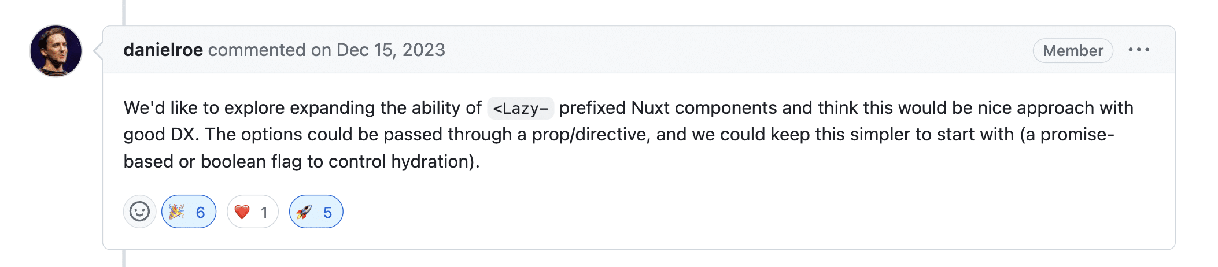Click the heart reaction count of 1

(x=264, y=213)
